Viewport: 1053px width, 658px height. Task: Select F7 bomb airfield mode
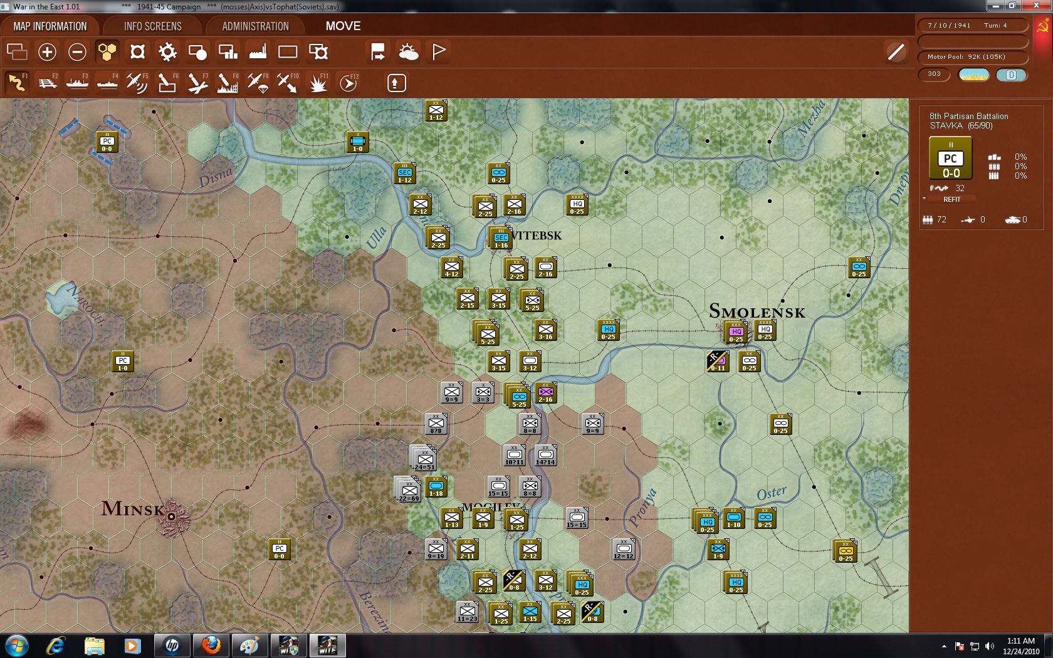(x=197, y=83)
